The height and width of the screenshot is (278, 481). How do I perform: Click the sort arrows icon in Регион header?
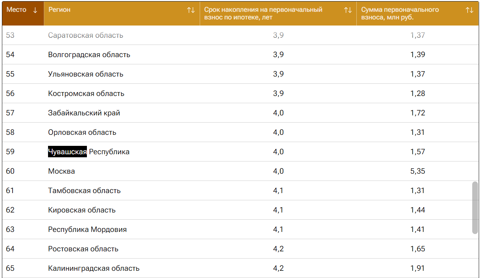click(191, 10)
